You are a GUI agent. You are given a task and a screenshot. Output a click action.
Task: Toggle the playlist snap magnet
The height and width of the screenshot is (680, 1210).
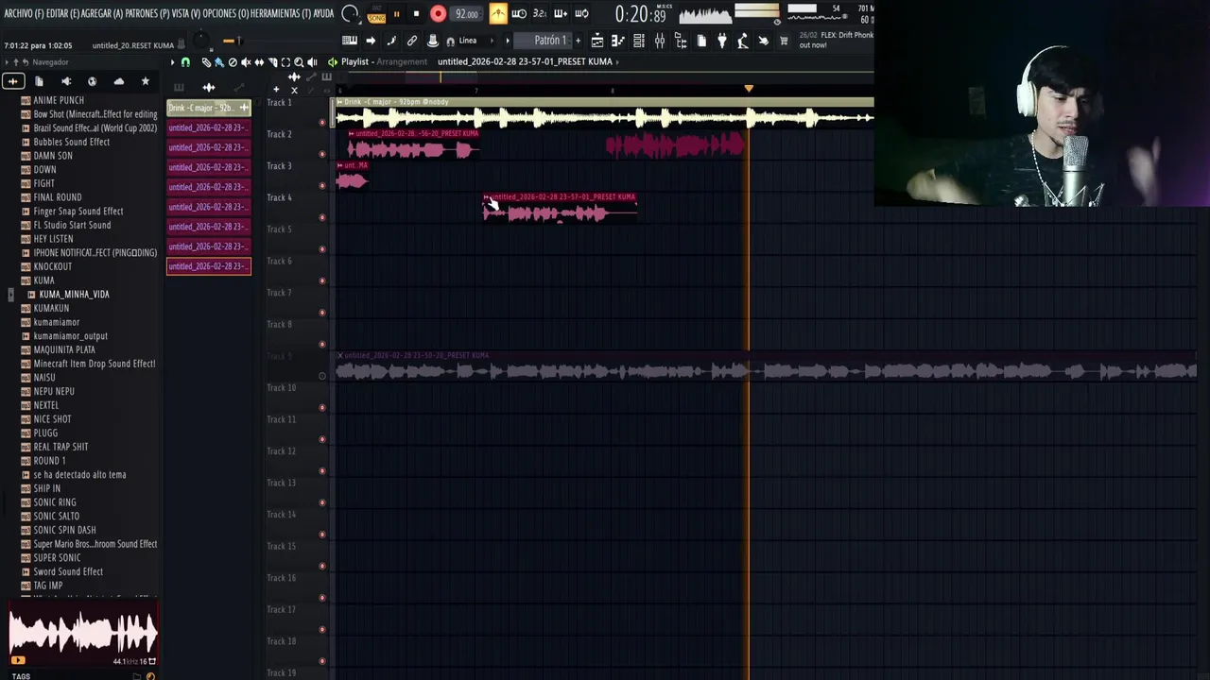pyautogui.click(x=185, y=62)
